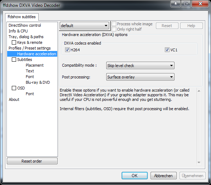Open the default preset dropdown
Viewport: 211px width, 185px height.
click(84, 26)
